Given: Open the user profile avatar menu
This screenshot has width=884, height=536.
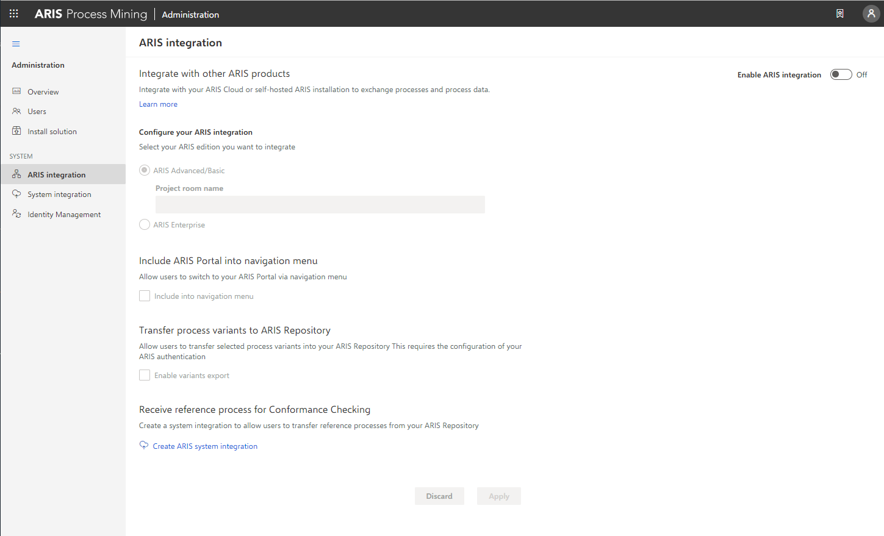Looking at the screenshot, I should pyautogui.click(x=871, y=13).
